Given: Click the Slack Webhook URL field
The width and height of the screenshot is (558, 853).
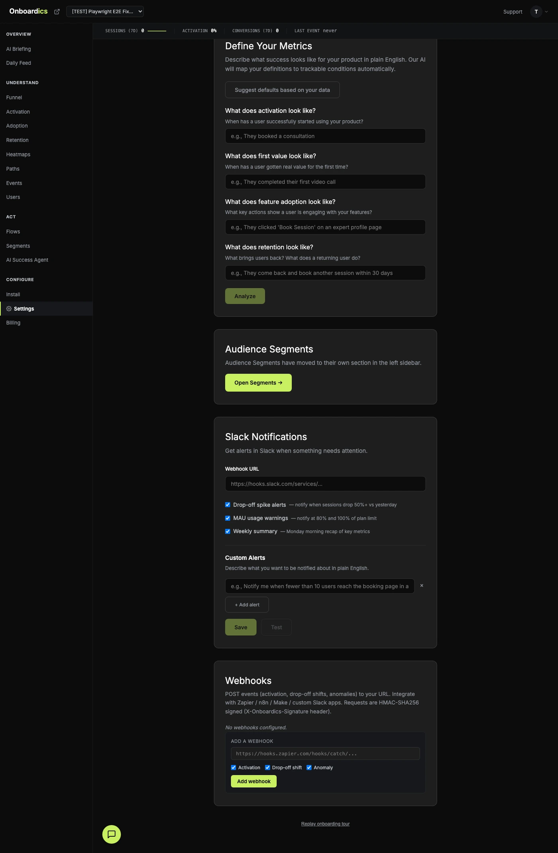Looking at the screenshot, I should 325,484.
